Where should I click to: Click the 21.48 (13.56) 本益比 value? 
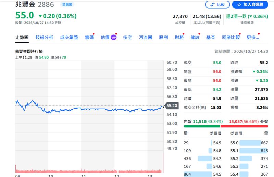point(207,16)
